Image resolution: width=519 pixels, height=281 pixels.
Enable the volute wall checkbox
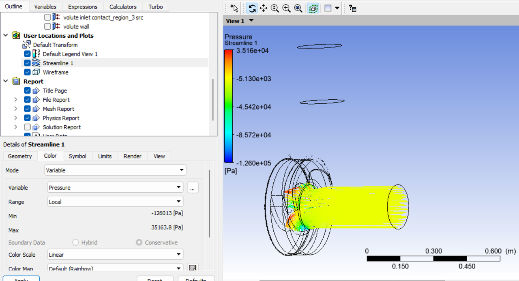tap(47, 26)
